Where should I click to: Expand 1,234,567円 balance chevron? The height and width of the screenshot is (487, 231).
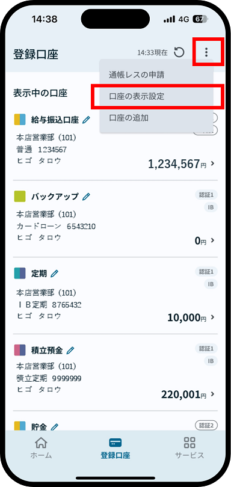tap(213, 164)
